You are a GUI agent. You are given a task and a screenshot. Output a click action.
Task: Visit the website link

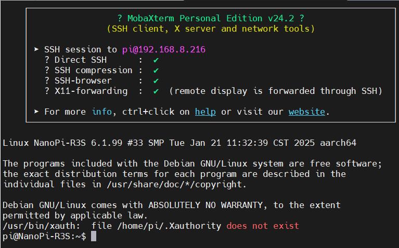tap(306, 112)
